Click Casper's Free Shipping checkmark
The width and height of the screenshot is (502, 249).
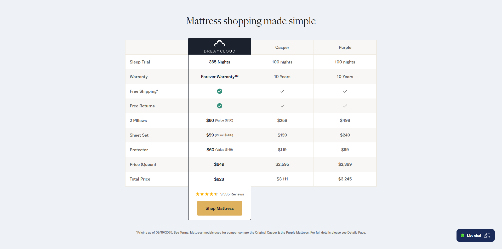(282, 91)
